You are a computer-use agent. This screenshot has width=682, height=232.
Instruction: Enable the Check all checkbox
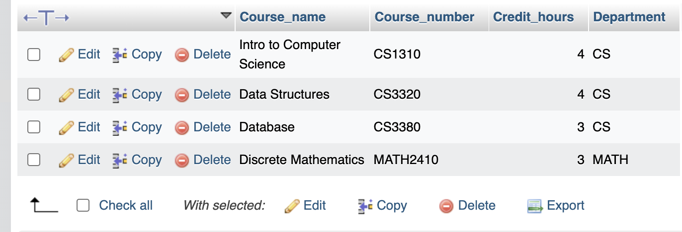[x=83, y=205]
